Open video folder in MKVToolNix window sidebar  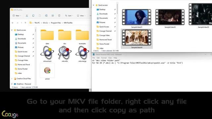(x=20, y=73)
